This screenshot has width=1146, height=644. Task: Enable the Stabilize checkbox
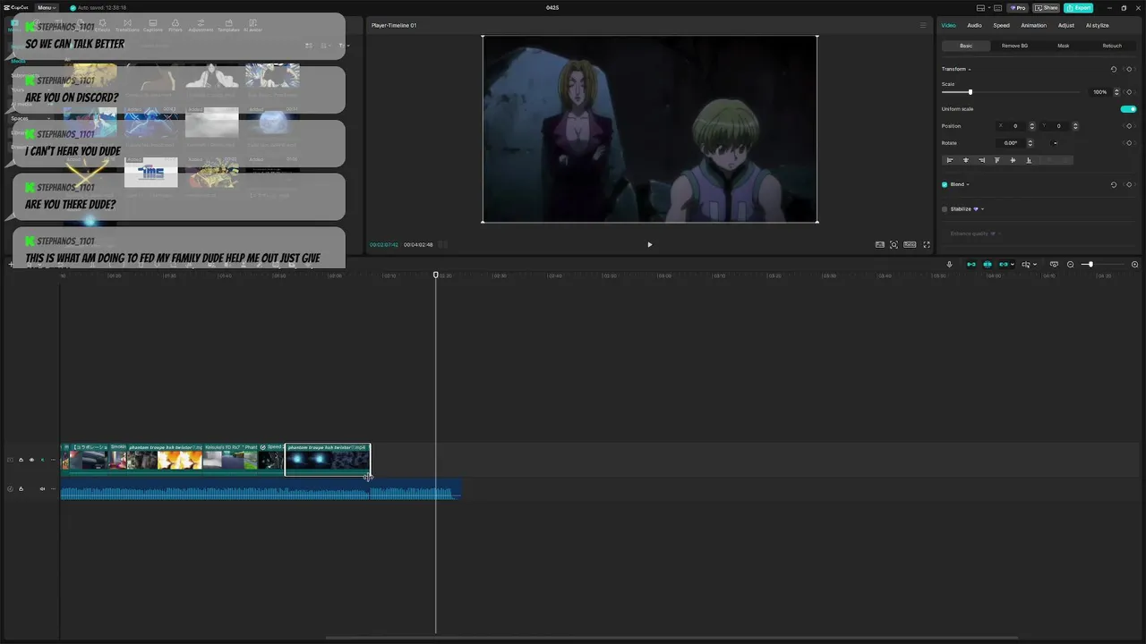[945, 209]
